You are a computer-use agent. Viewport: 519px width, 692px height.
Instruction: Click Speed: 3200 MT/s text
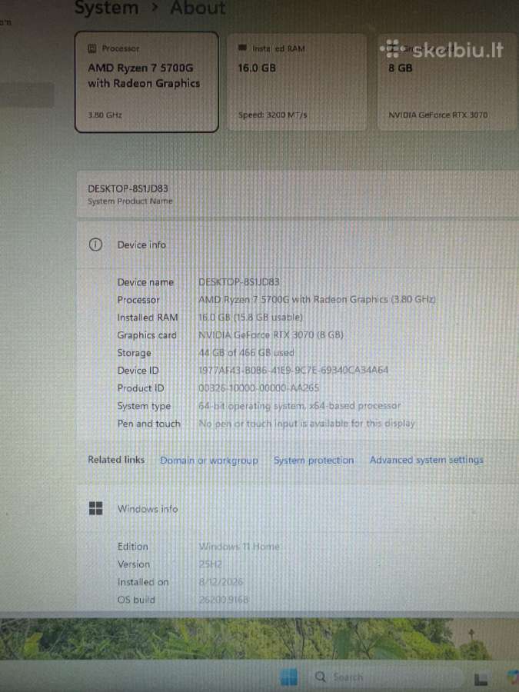click(x=272, y=115)
